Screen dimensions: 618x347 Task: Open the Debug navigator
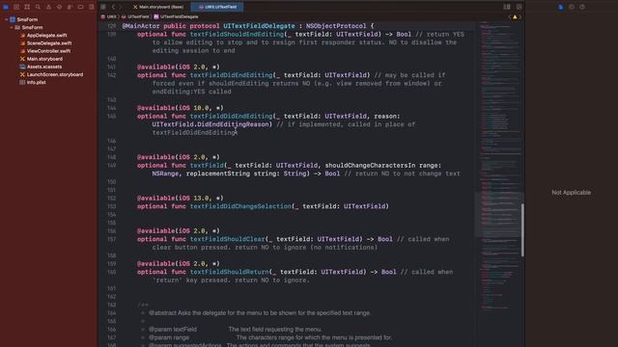pyautogui.click(x=70, y=7)
